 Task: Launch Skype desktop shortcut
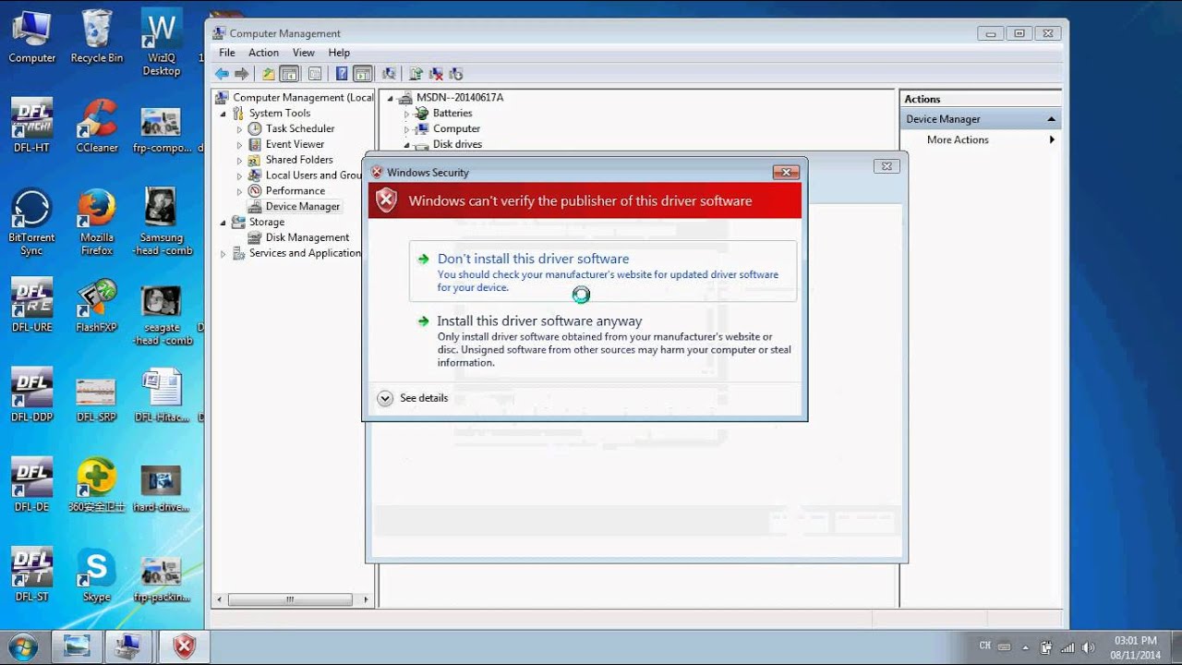point(96,574)
